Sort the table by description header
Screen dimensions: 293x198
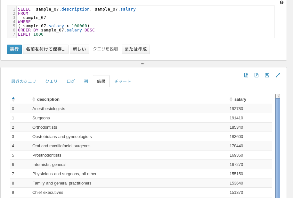(48, 99)
